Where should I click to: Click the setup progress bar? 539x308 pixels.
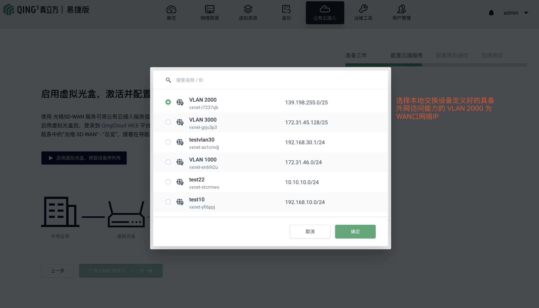click(436, 65)
